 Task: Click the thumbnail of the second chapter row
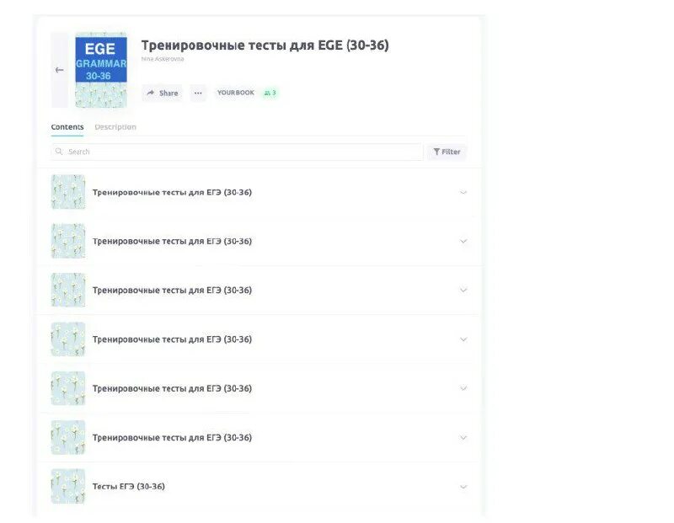67,240
